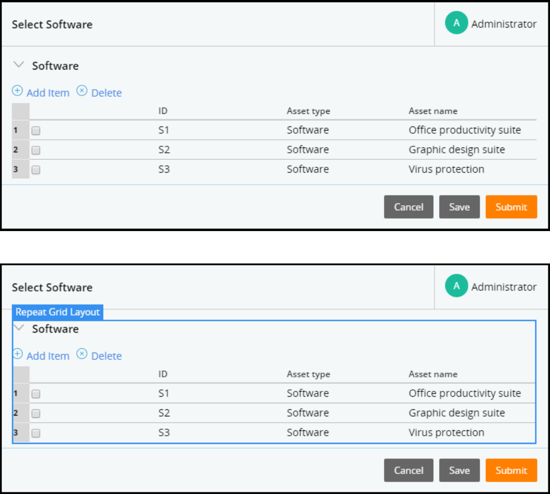The width and height of the screenshot is (550, 494).
Task: Select row number 2 in top form
Action: (x=17, y=150)
